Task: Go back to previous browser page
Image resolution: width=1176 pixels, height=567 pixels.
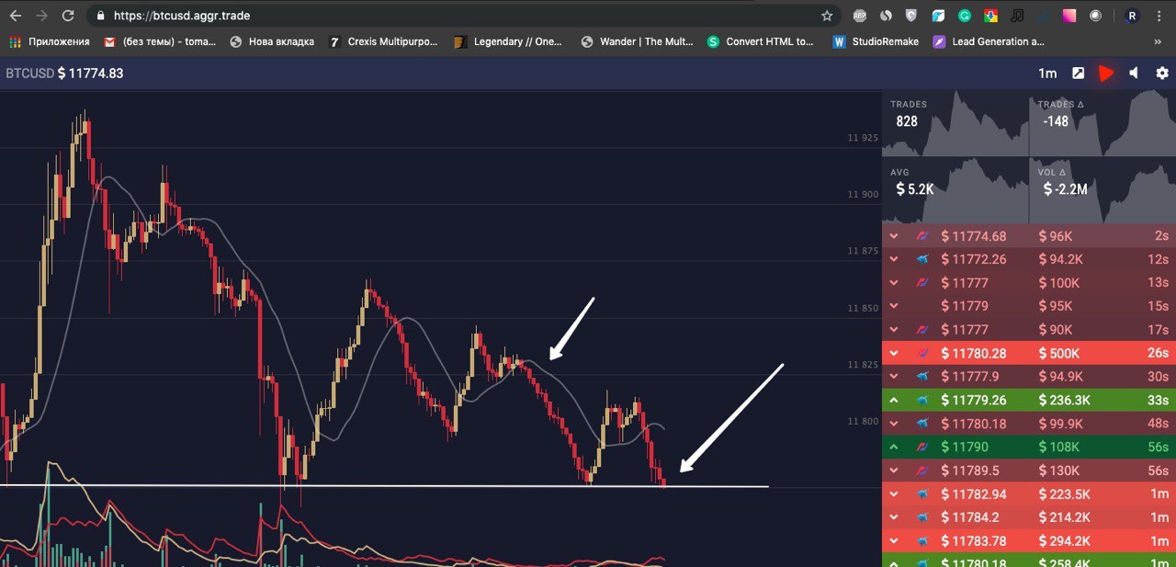Action: pyautogui.click(x=16, y=16)
